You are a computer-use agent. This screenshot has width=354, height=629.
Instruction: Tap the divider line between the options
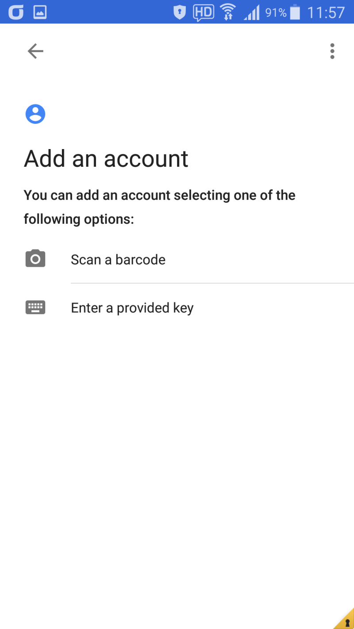pyautogui.click(x=212, y=283)
